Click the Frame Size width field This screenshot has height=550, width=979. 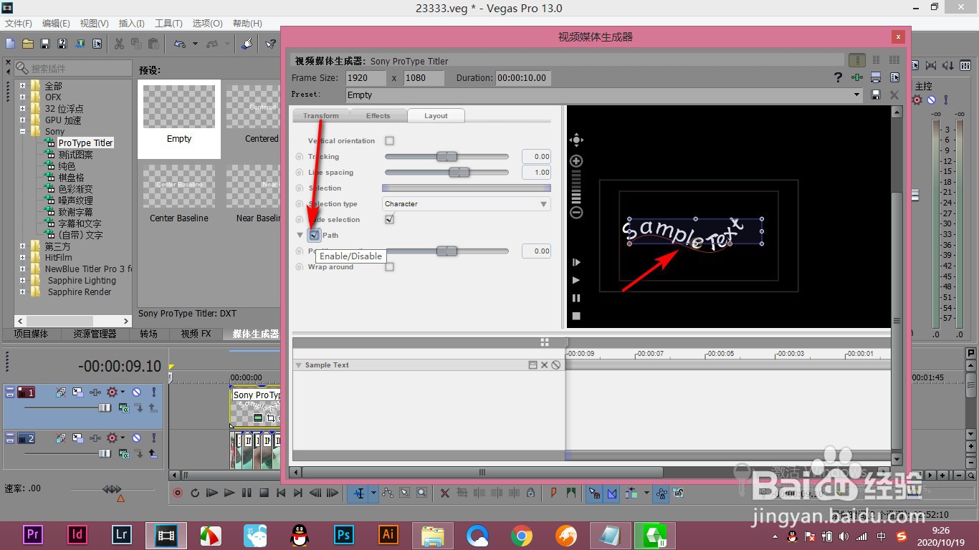click(x=366, y=77)
